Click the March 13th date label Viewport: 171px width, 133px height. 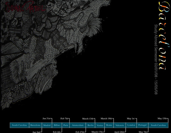(88, 119)
